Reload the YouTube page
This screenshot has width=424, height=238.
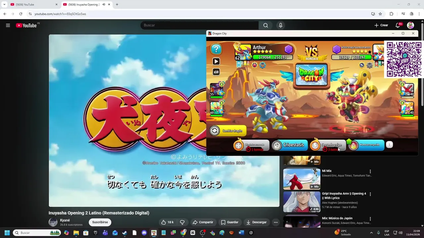(x=21, y=14)
